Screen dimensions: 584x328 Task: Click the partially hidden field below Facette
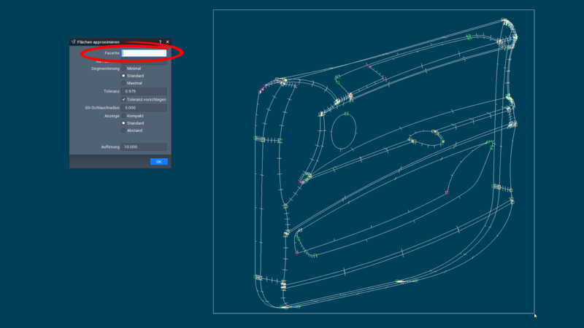144,62
